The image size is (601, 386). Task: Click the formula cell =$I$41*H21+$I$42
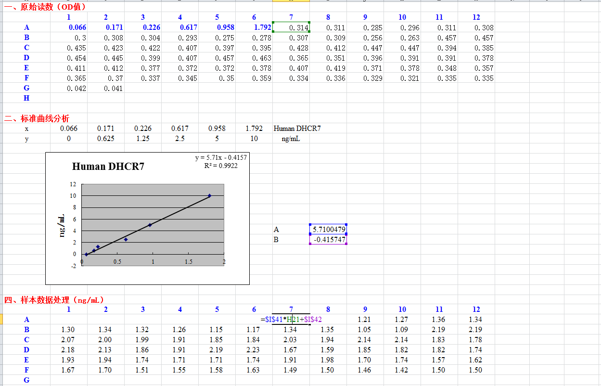(291, 319)
